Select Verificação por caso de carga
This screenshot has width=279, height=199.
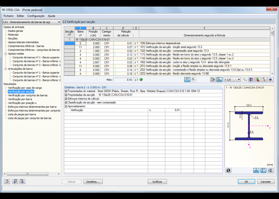25,88
